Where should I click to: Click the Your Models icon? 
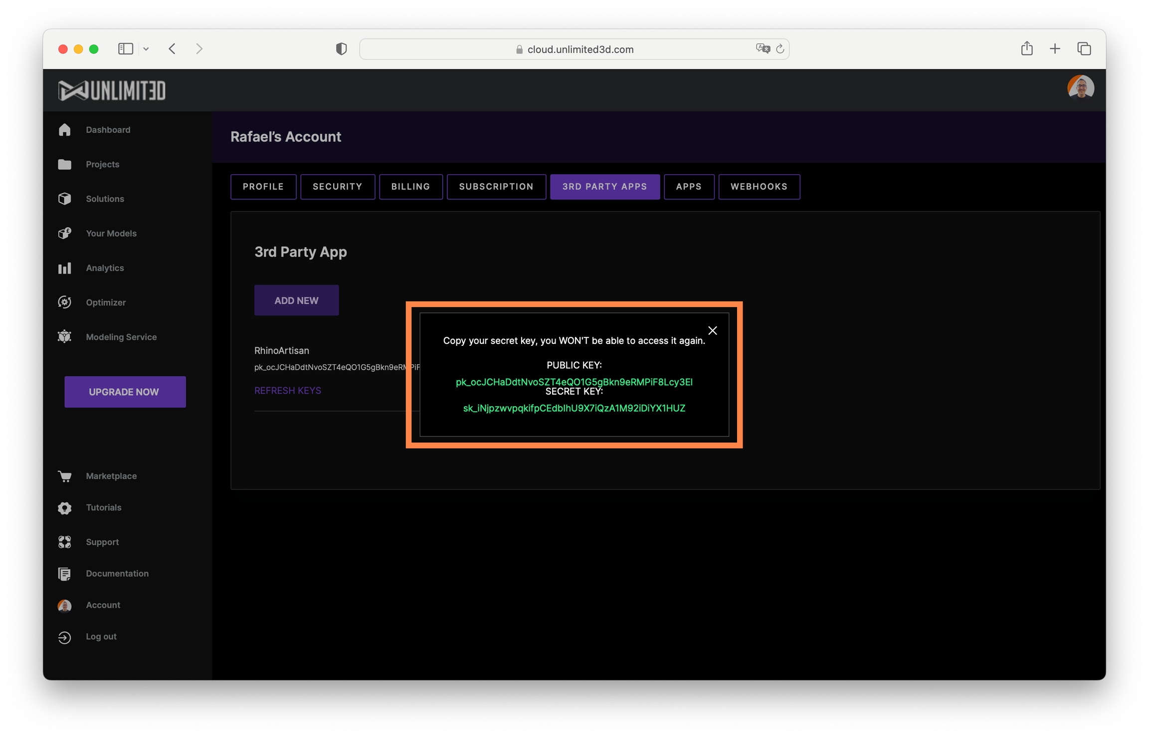[64, 233]
